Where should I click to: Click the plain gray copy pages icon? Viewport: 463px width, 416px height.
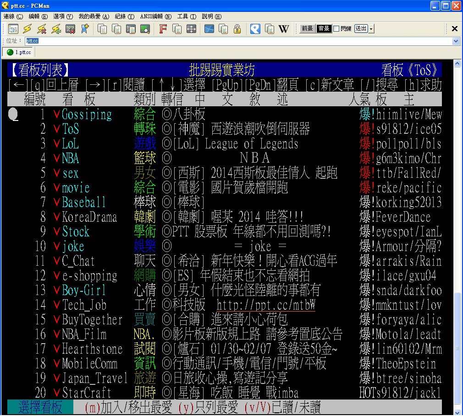point(102,29)
